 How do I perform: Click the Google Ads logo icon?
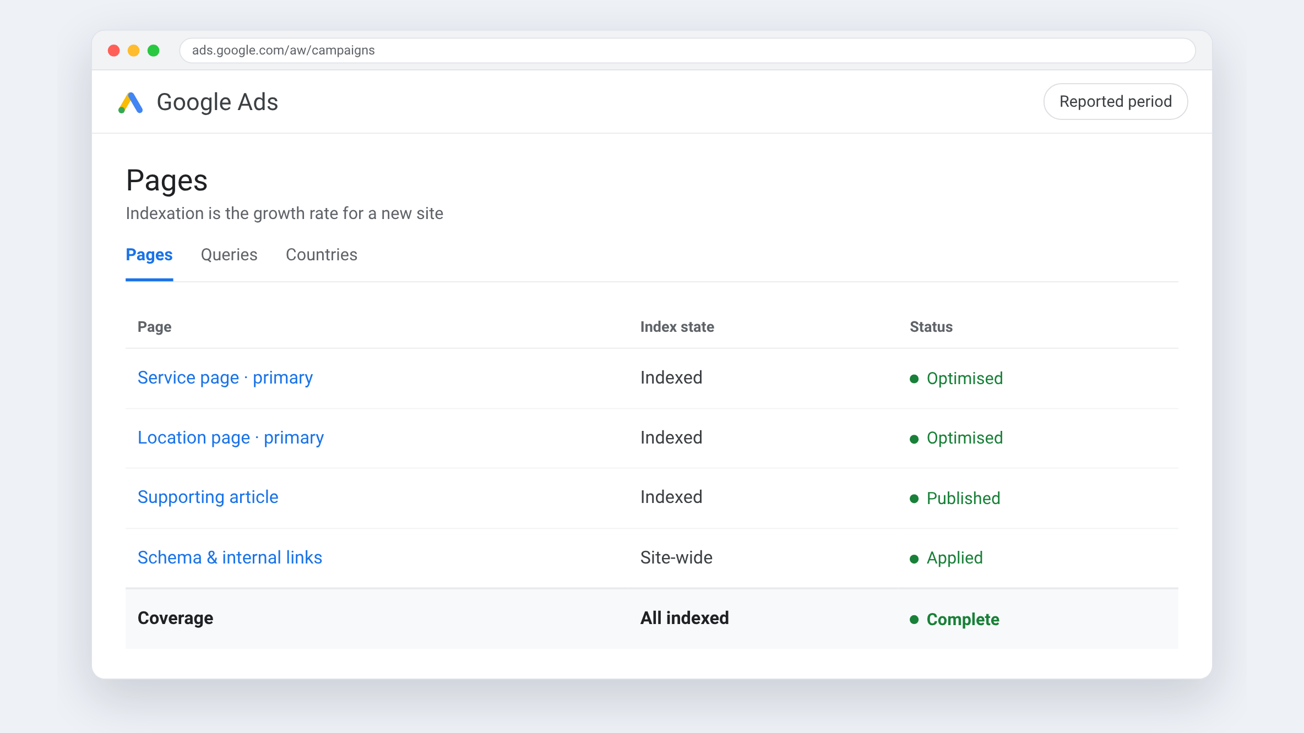131,103
